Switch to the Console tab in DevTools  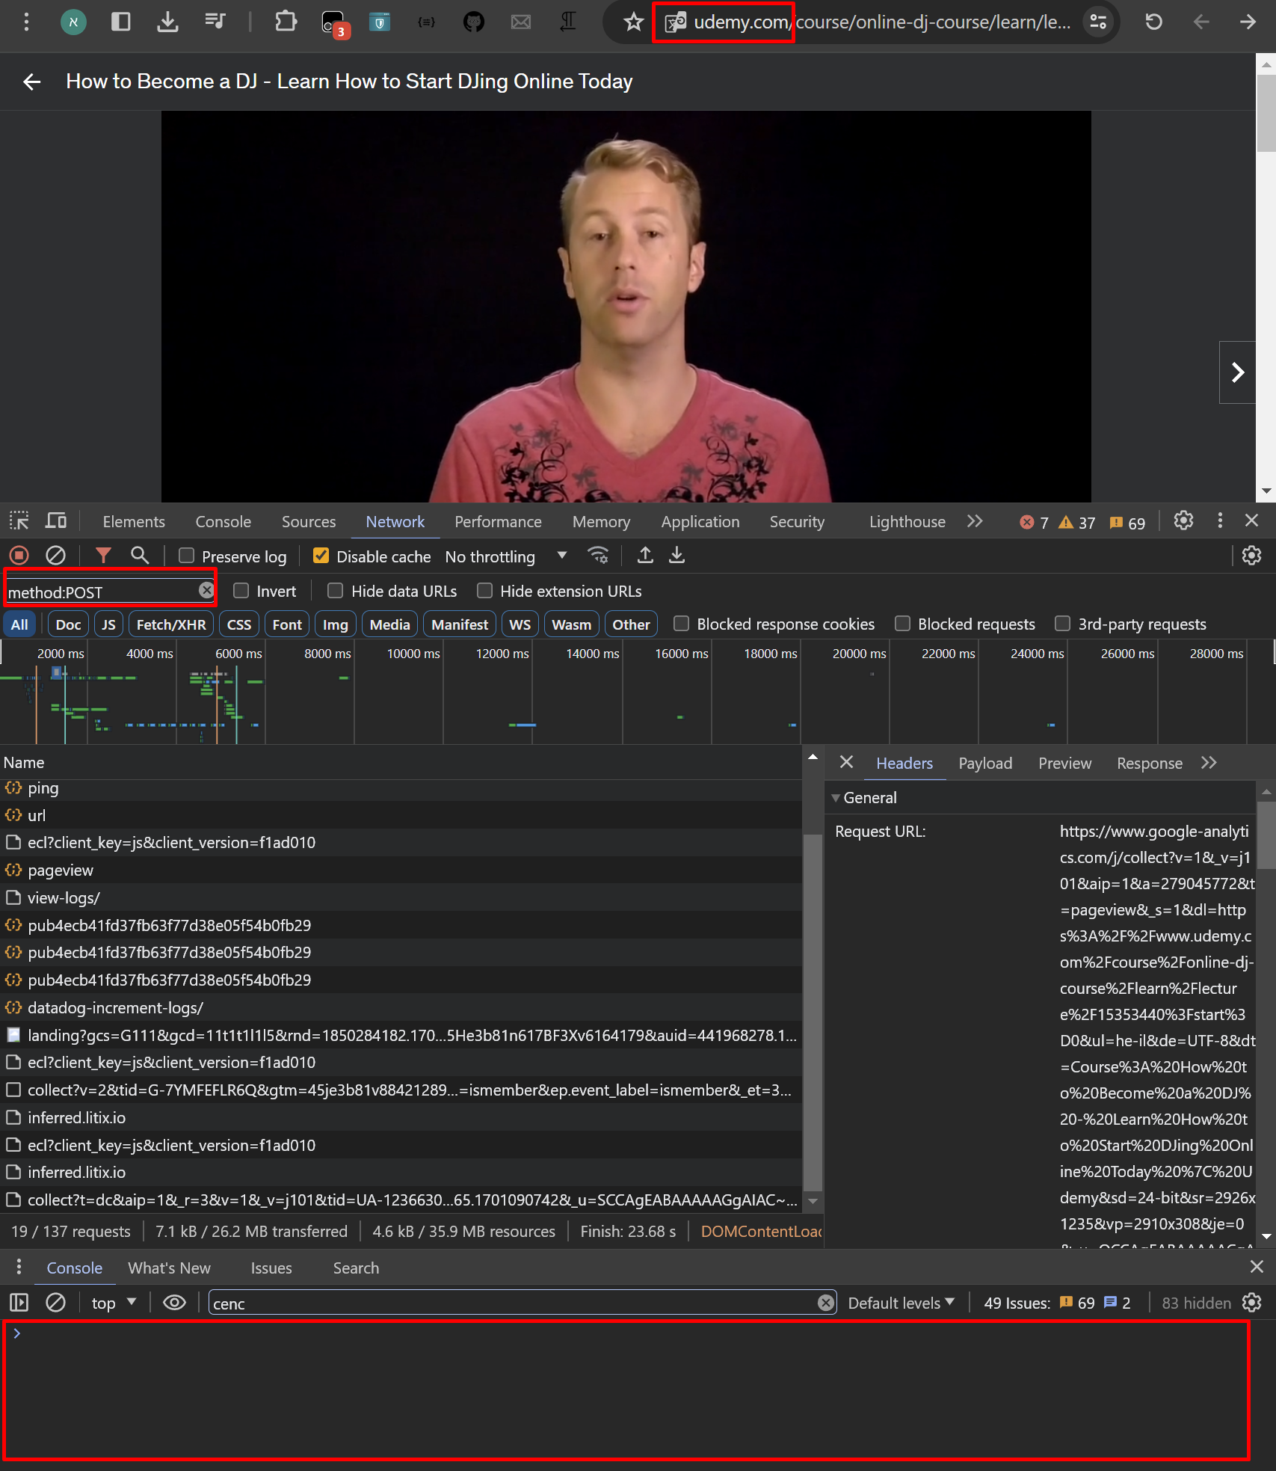223,522
